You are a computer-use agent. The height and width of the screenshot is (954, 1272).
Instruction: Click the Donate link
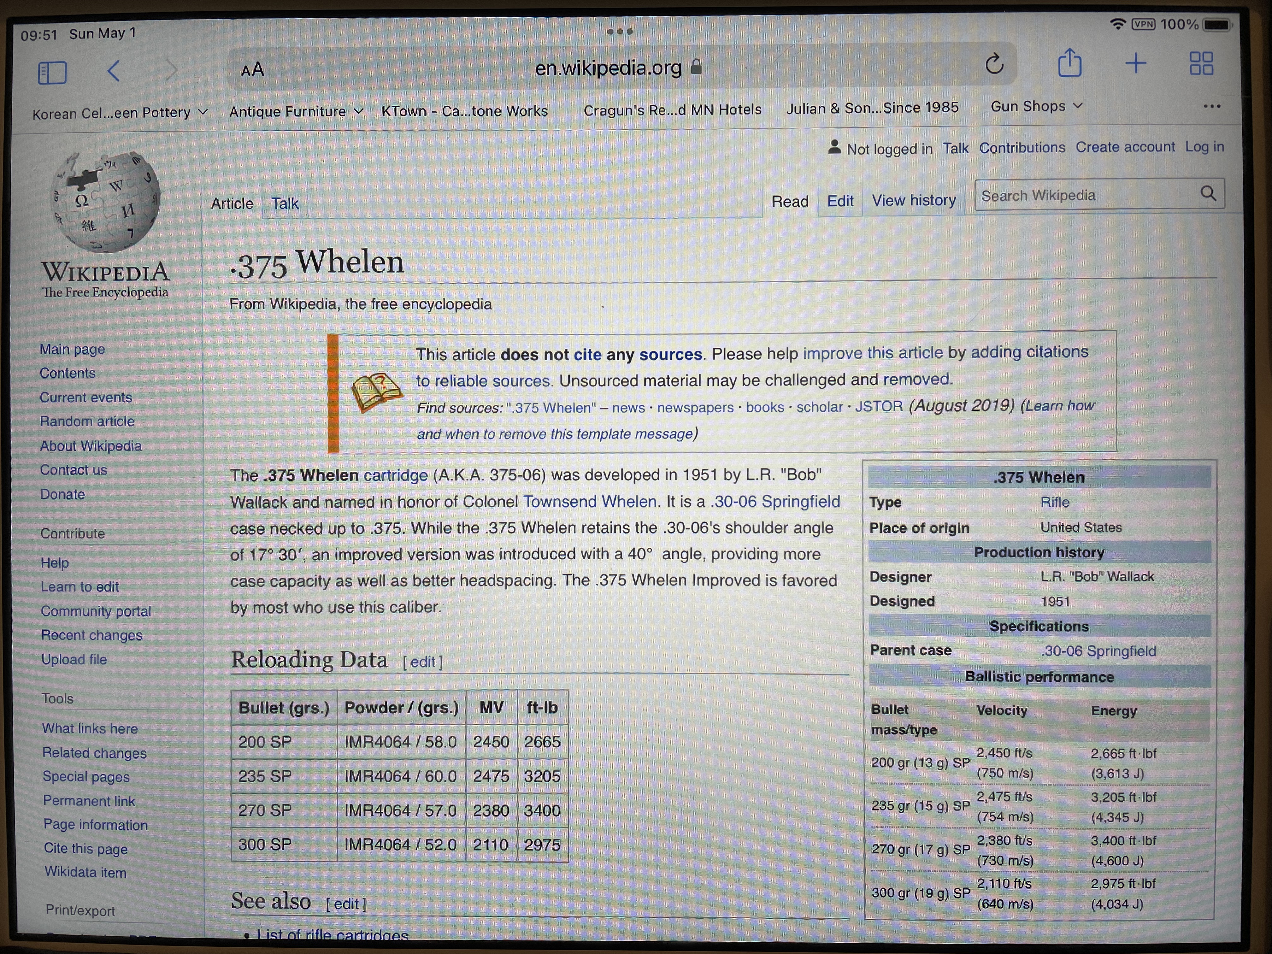point(63,494)
